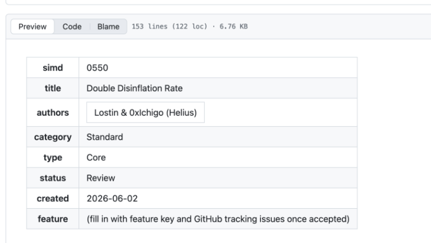Click the simd header cell

coord(53,68)
